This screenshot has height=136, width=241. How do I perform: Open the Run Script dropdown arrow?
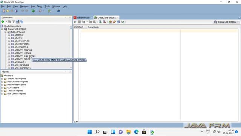(x=87, y=22)
